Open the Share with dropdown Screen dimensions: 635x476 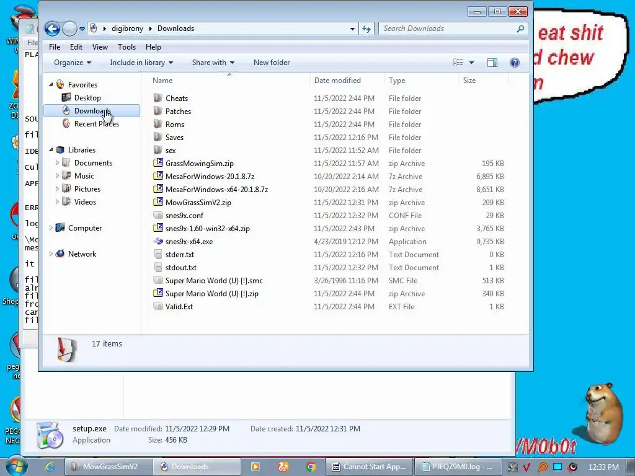pos(213,63)
